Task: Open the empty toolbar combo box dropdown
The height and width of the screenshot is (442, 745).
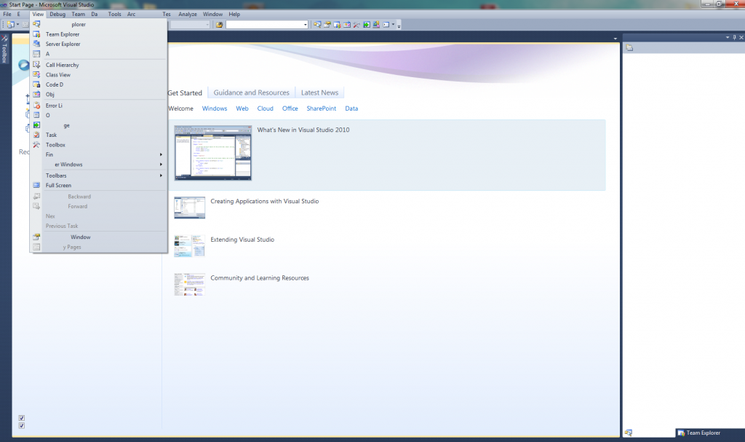Action: pos(305,25)
